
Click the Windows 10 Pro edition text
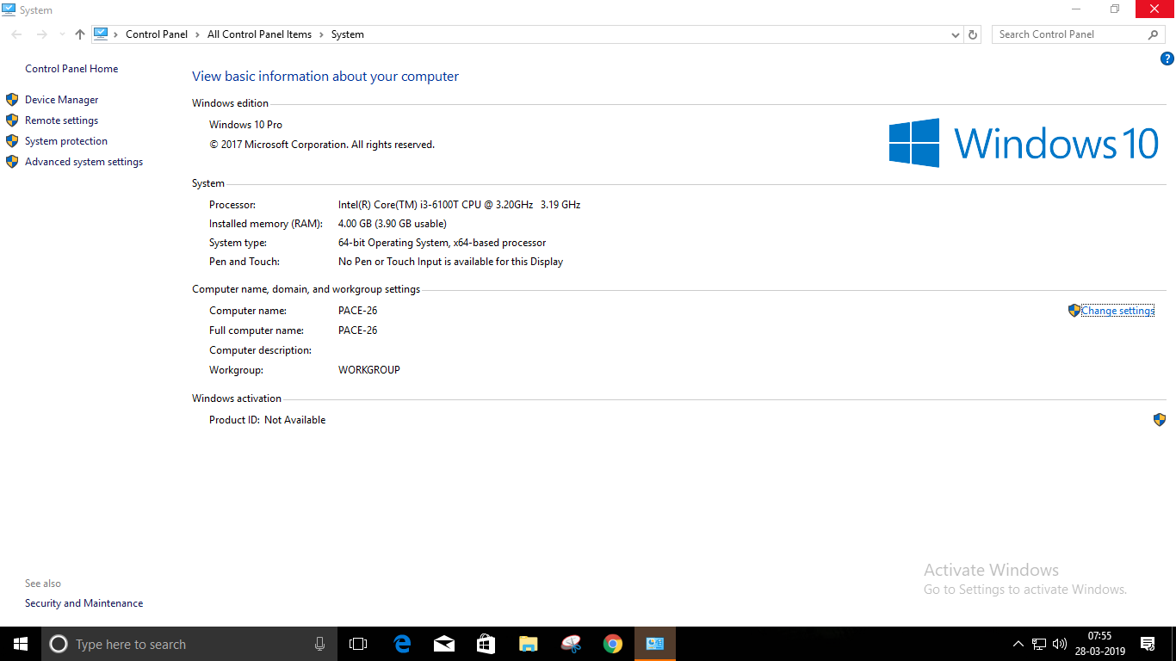tap(246, 125)
